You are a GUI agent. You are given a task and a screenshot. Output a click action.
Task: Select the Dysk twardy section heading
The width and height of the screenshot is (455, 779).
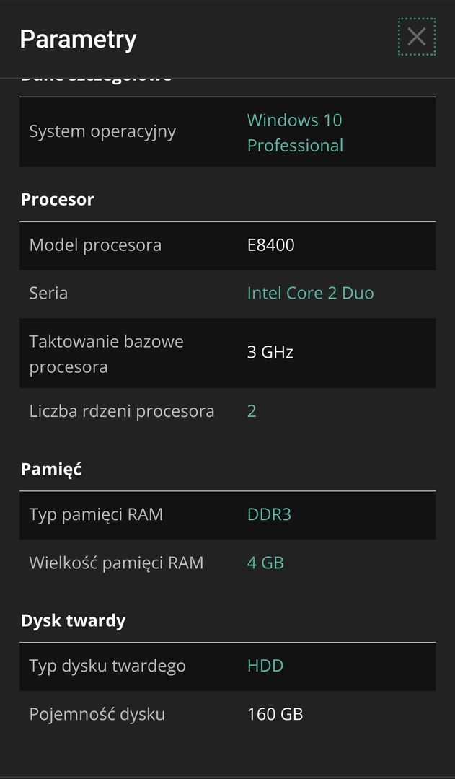[x=73, y=620]
